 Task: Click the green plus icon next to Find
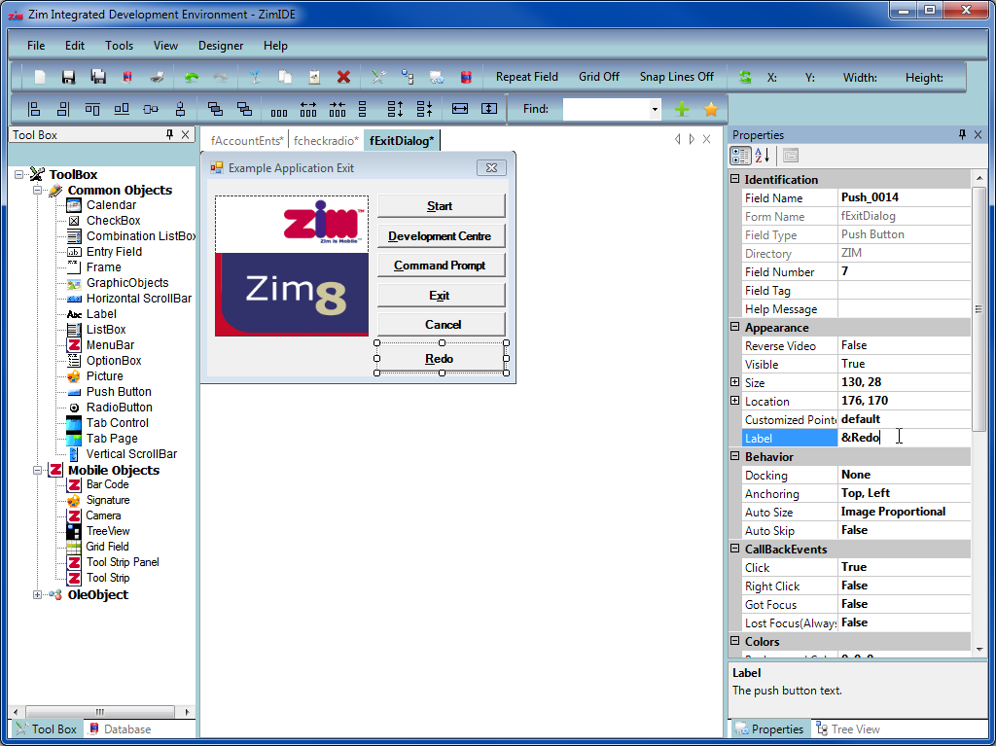(x=682, y=109)
